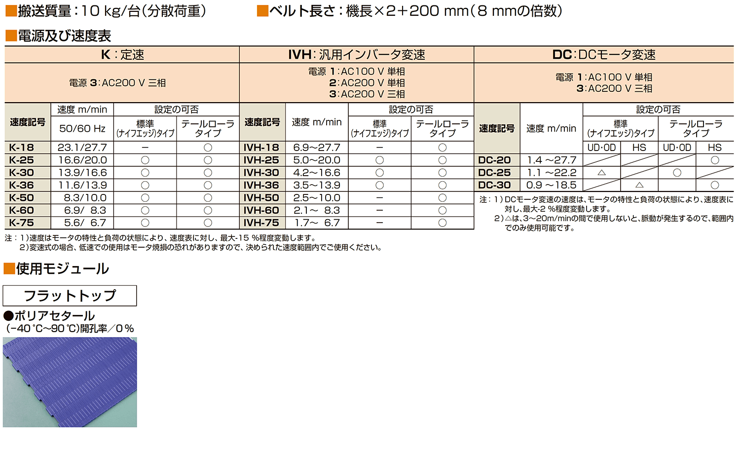The image size is (740, 457).
Task: Click the K-36 speed code cell
Action: coord(28,185)
